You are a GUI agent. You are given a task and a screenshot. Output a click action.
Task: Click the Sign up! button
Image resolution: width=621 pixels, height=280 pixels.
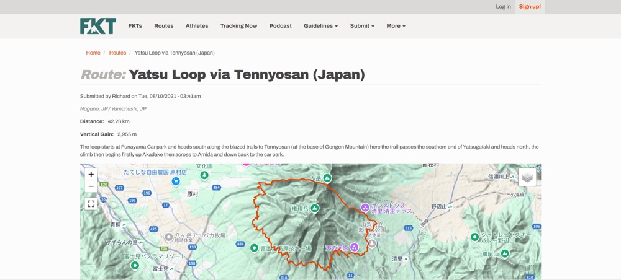530,7
